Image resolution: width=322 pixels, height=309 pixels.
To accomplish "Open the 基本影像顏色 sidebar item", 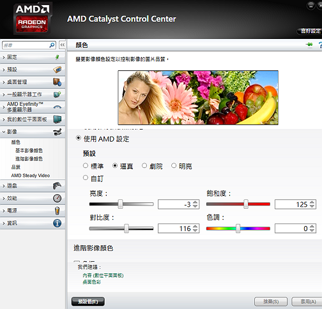I will 29,151.
